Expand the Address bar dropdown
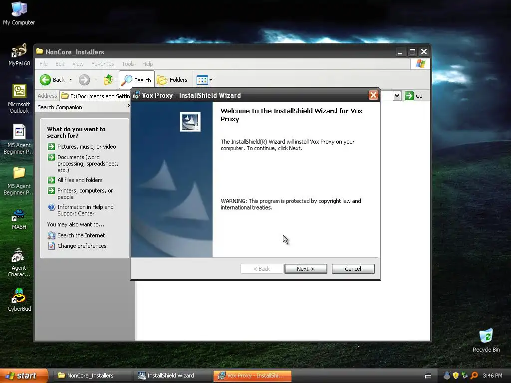511x383 pixels. tap(397, 96)
